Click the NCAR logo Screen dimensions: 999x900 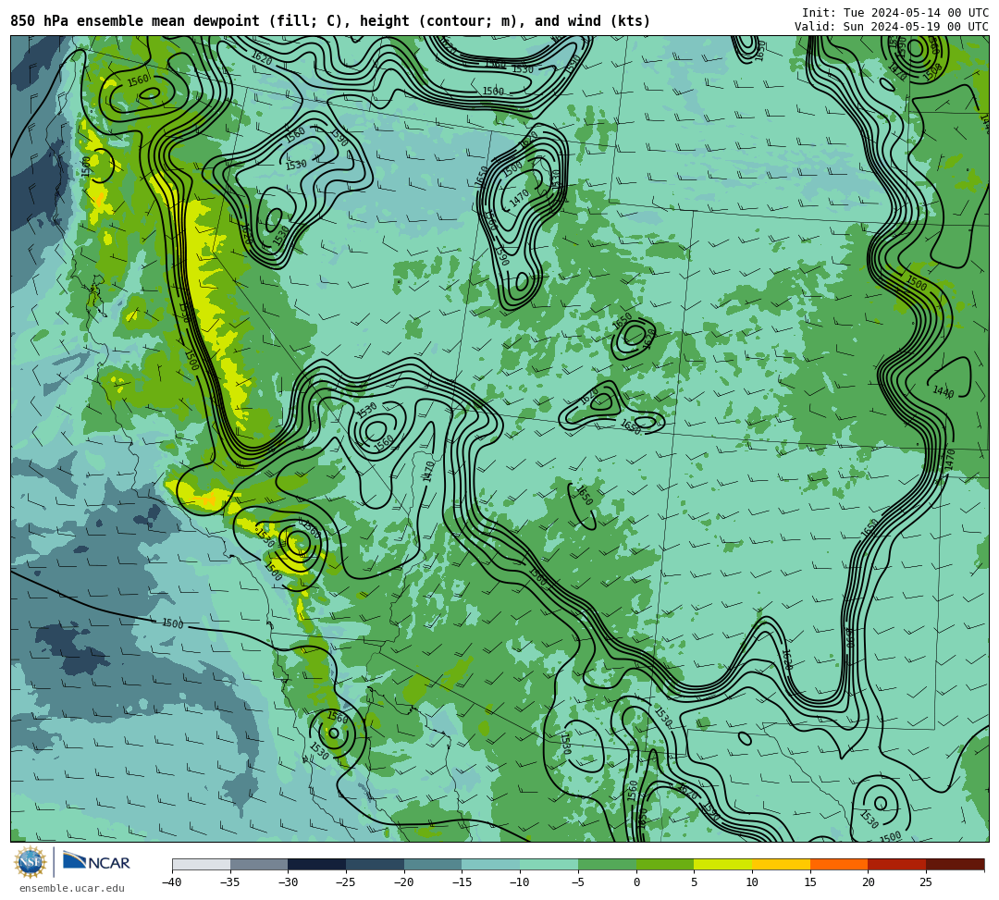(96, 862)
